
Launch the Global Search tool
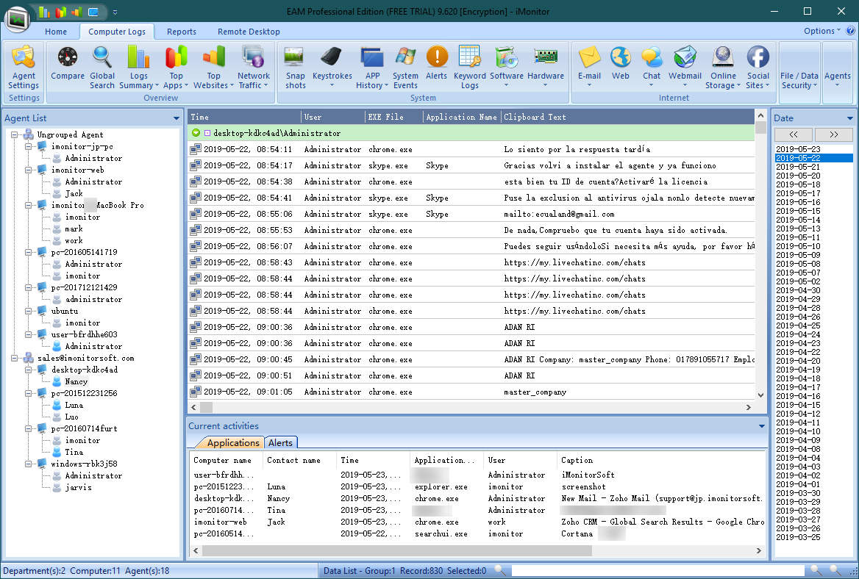tap(102, 68)
